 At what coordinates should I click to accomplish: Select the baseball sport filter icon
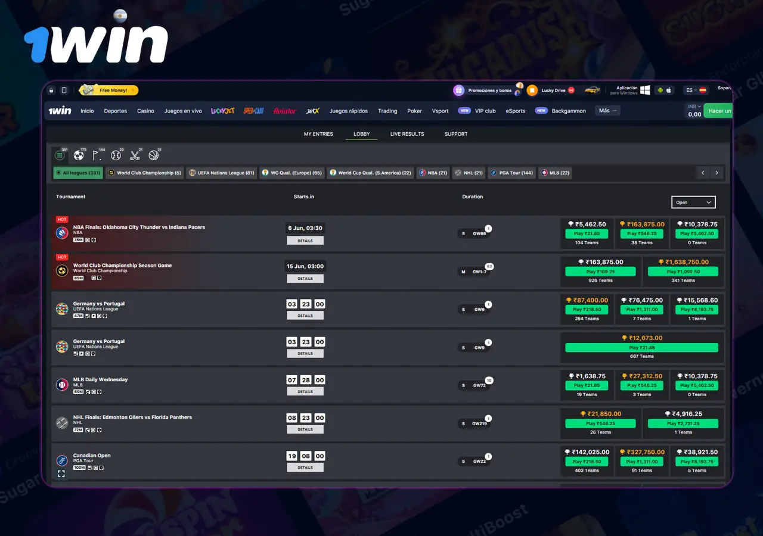(x=116, y=155)
